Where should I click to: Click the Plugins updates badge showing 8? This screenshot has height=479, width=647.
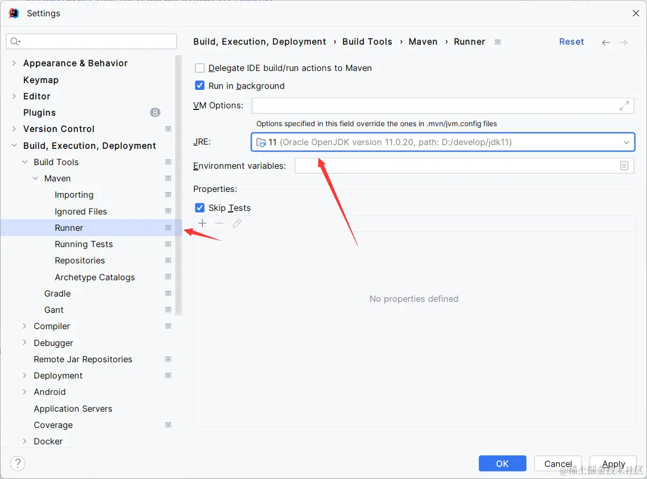click(155, 113)
